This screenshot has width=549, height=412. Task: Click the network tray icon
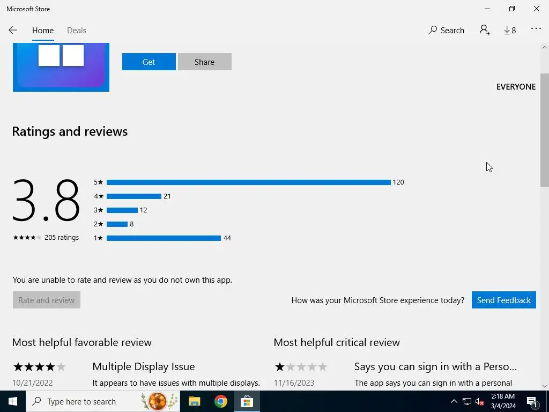[x=467, y=401]
